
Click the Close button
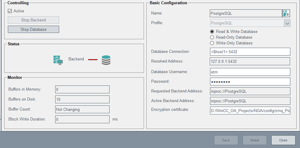pyautogui.click(x=283, y=140)
